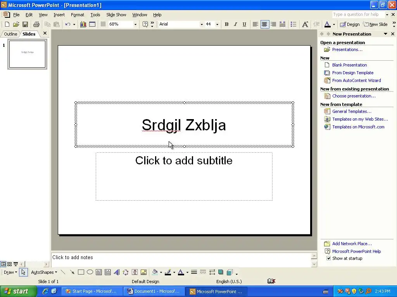Click the Help question mark icon
Viewport: 397px width, 297px height.
[145, 24]
